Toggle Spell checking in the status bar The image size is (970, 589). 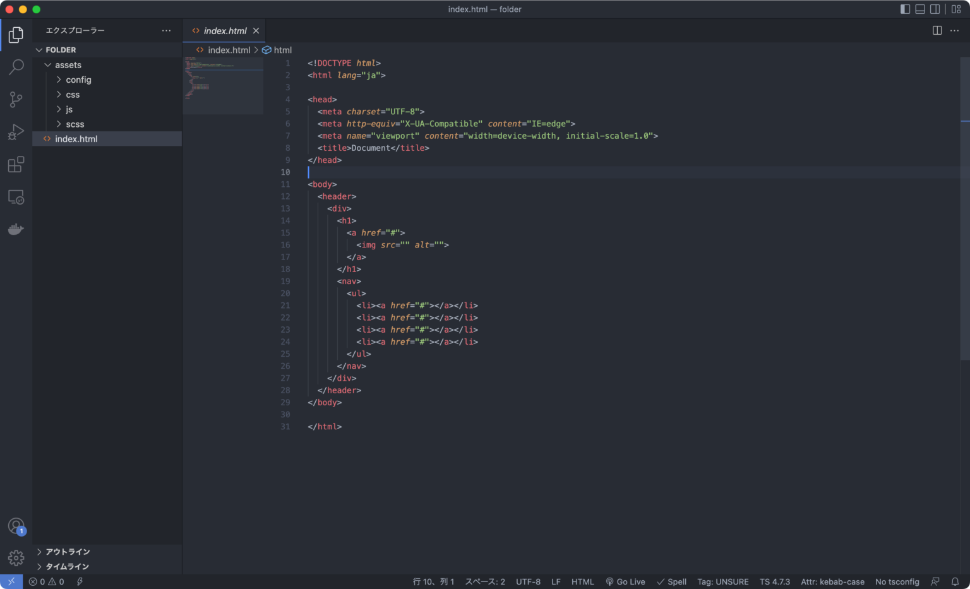click(671, 581)
